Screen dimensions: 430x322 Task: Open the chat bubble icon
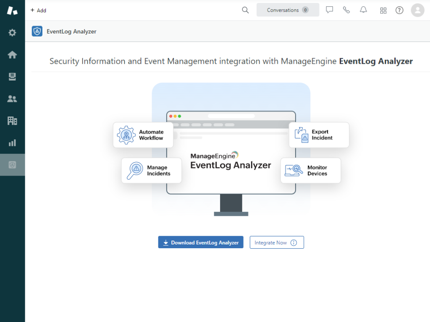tap(330, 10)
